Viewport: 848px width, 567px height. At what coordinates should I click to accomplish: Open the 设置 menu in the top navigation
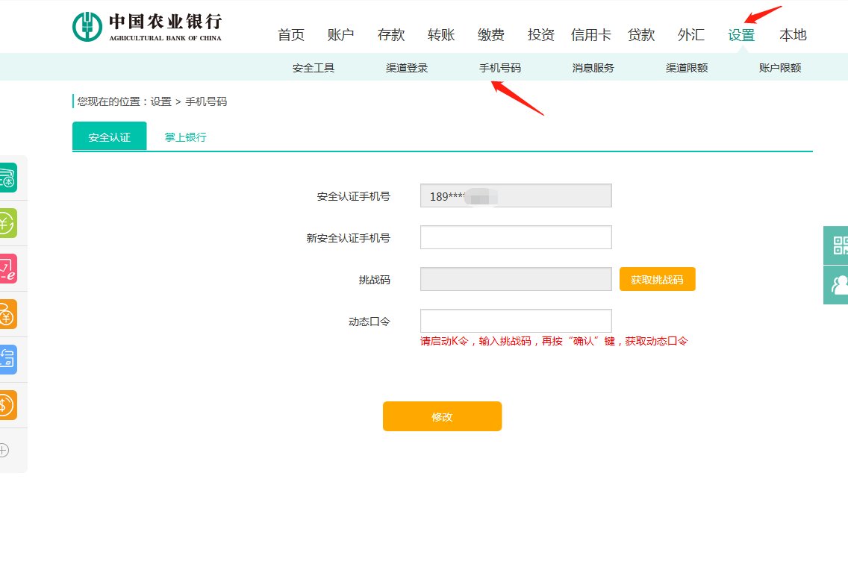pyautogui.click(x=741, y=34)
